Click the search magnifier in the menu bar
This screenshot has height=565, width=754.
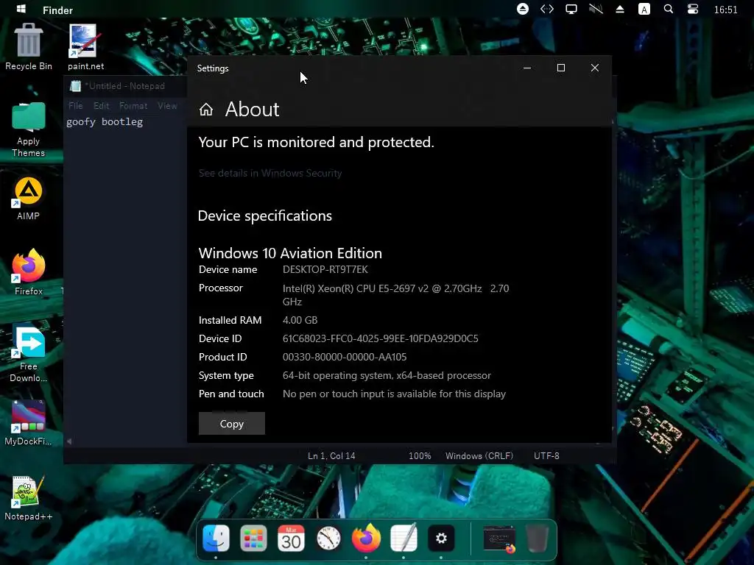click(x=668, y=9)
